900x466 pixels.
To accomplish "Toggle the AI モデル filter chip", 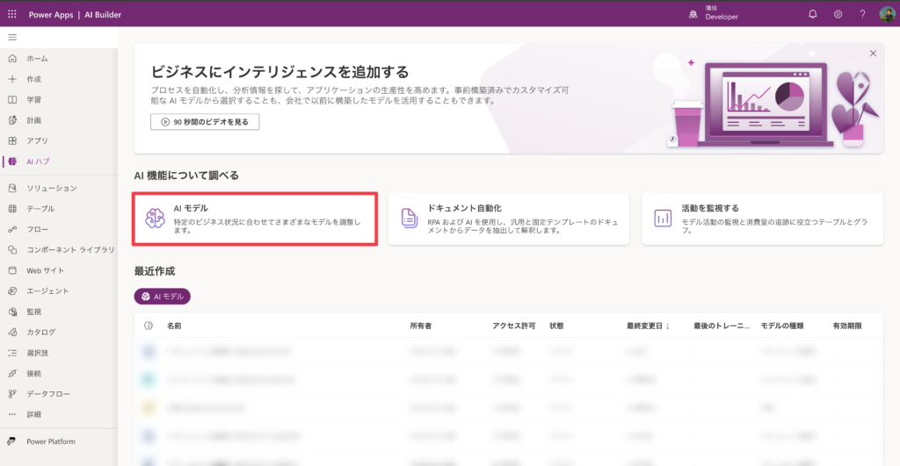I will coord(163,297).
